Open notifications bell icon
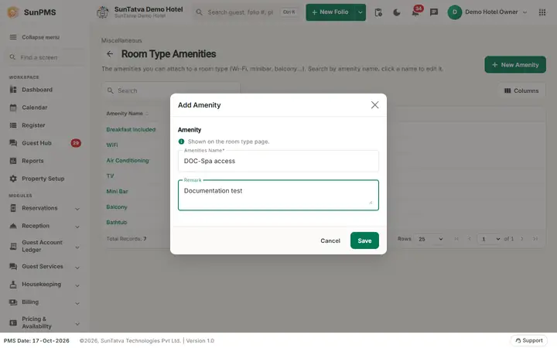The width and height of the screenshot is (557, 348). pos(415,13)
